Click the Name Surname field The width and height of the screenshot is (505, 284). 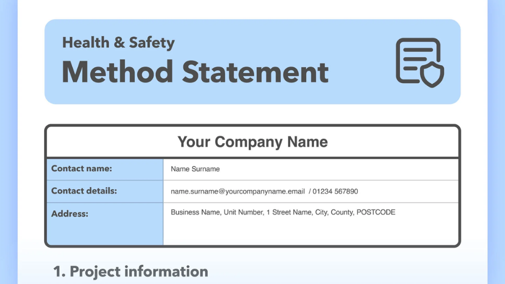(195, 169)
